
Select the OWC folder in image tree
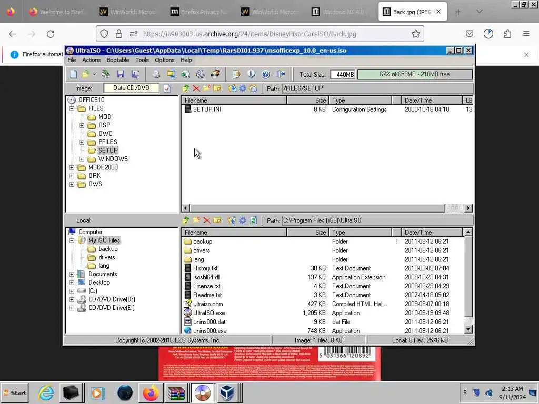(105, 134)
